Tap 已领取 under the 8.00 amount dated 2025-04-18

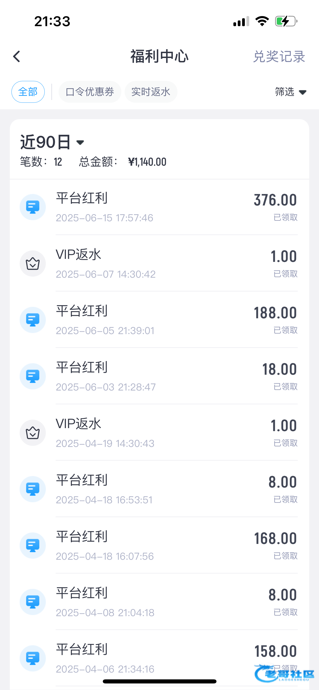pyautogui.click(x=285, y=500)
